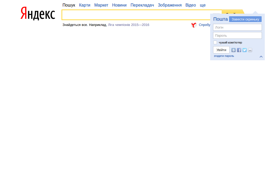Click the Яндекс logo

(38, 13)
